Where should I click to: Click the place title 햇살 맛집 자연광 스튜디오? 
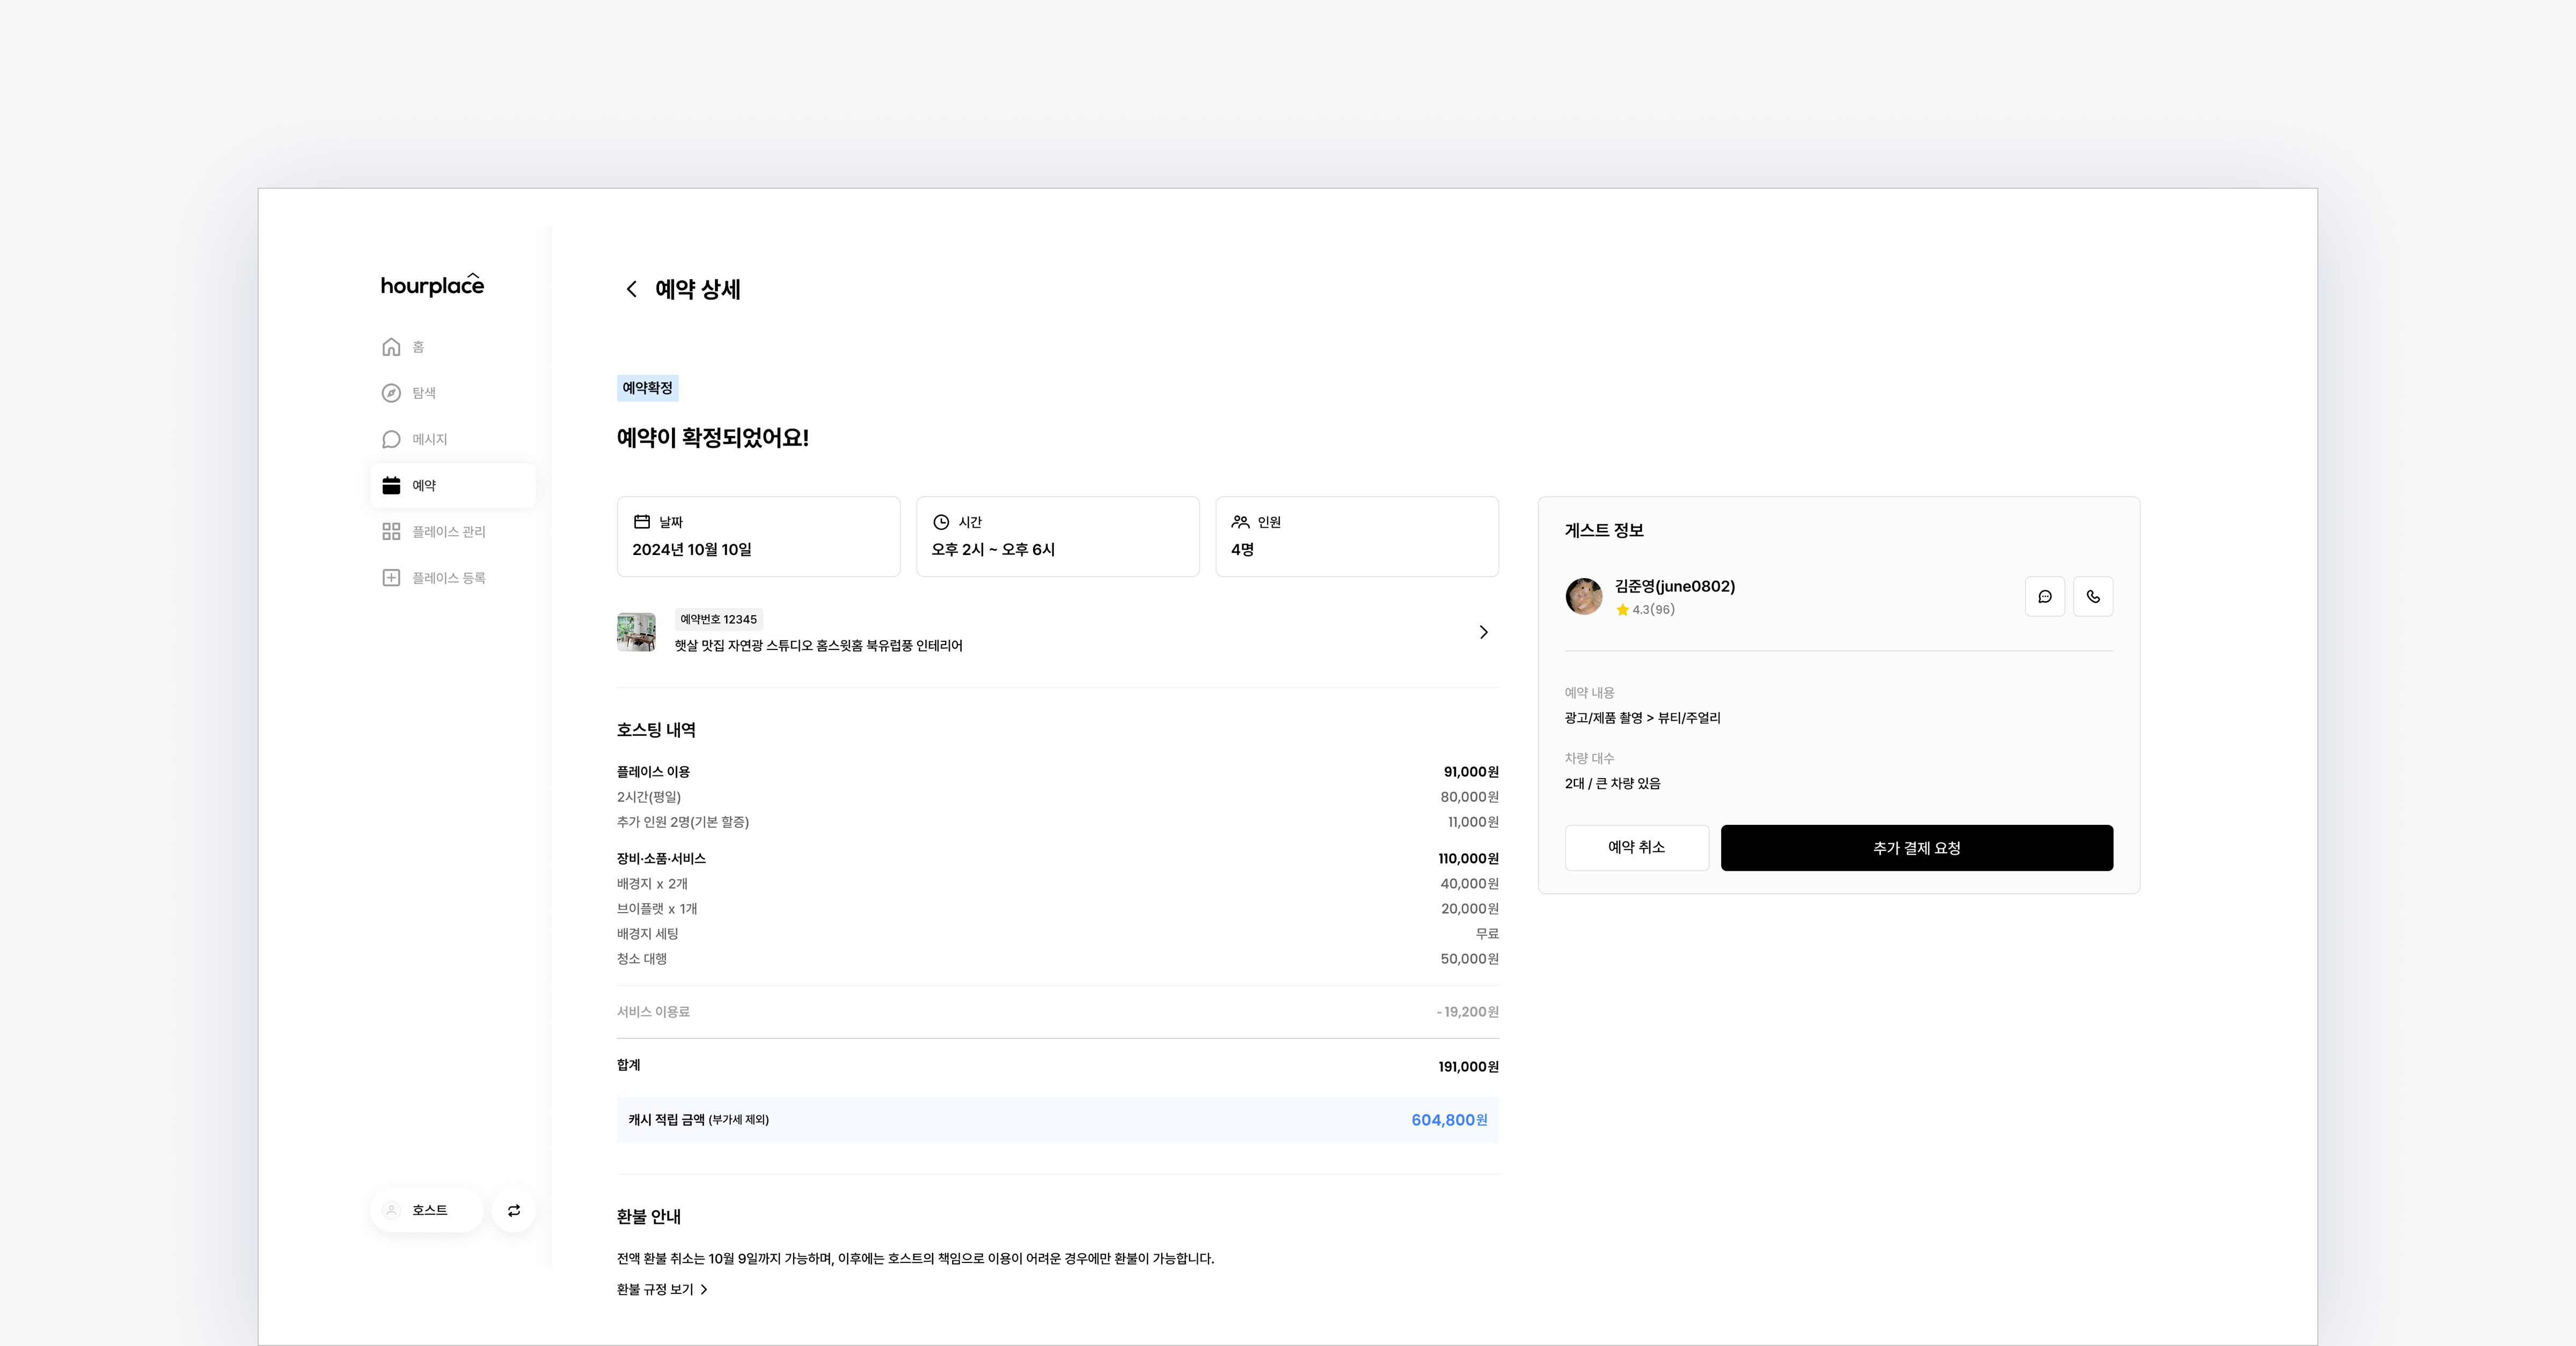[x=818, y=646]
